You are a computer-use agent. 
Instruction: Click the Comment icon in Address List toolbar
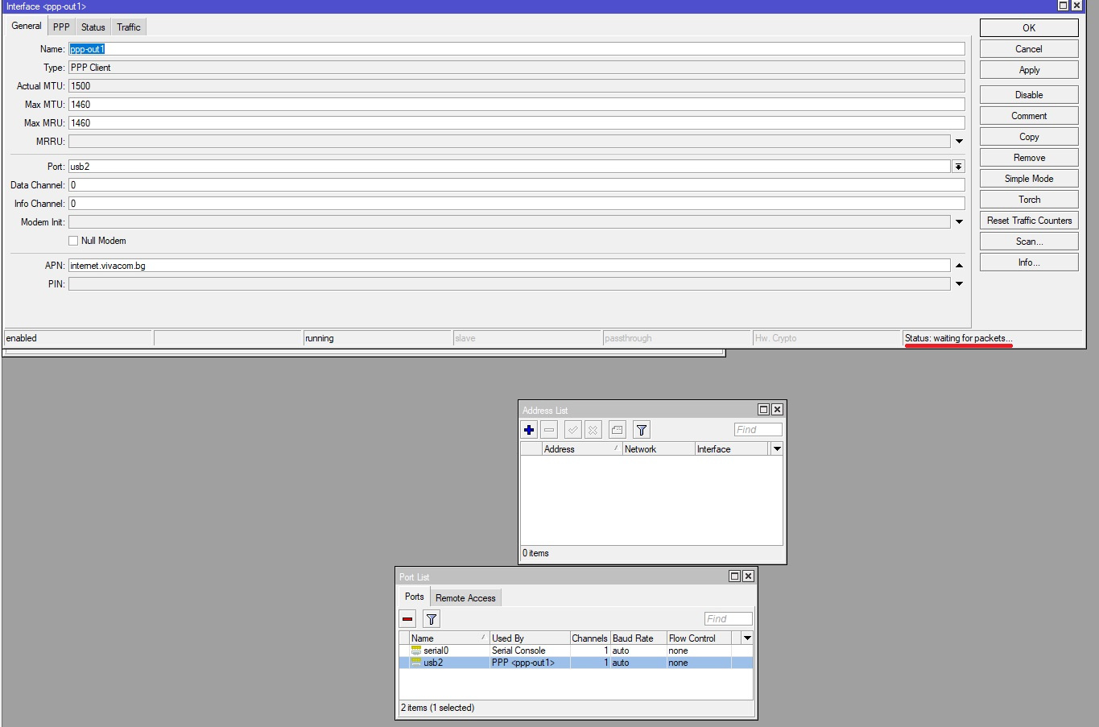point(618,430)
